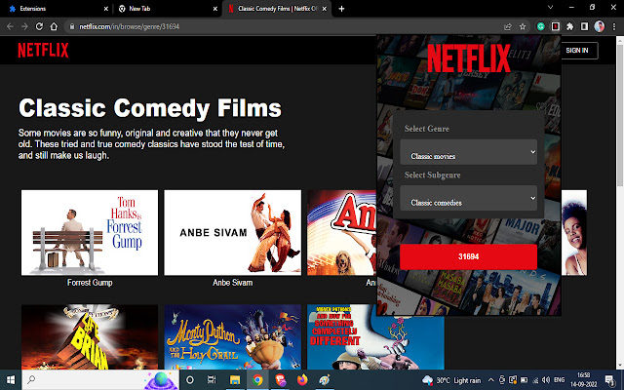Viewport: 624px width, 390px height.
Task: Open Cortana circle icon on taskbar
Action: point(190,379)
